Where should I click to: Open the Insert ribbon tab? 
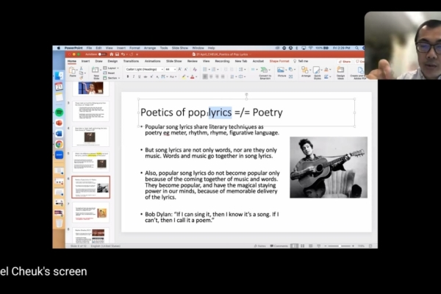85,61
